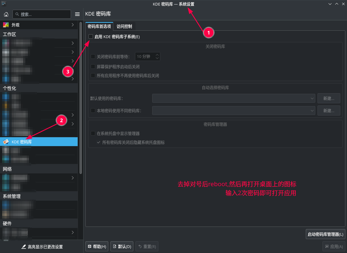Switch to the 访问控制 tab

pyautogui.click(x=124, y=26)
